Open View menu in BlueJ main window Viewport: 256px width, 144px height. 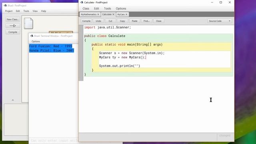click(x=35, y=11)
